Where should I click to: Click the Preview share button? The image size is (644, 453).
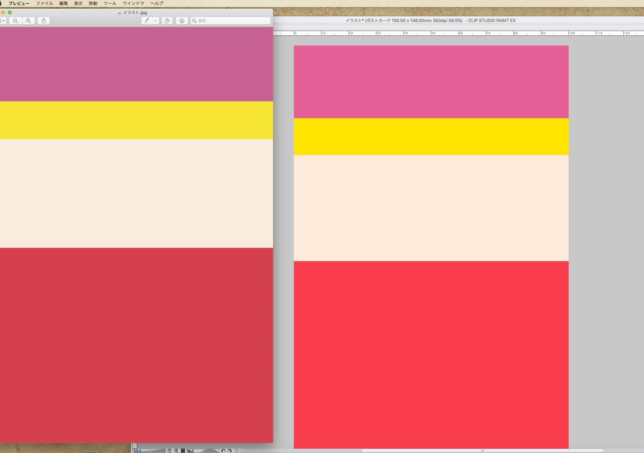point(44,21)
